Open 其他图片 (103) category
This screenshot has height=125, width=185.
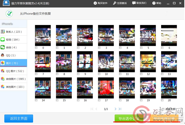[x=13, y=87]
